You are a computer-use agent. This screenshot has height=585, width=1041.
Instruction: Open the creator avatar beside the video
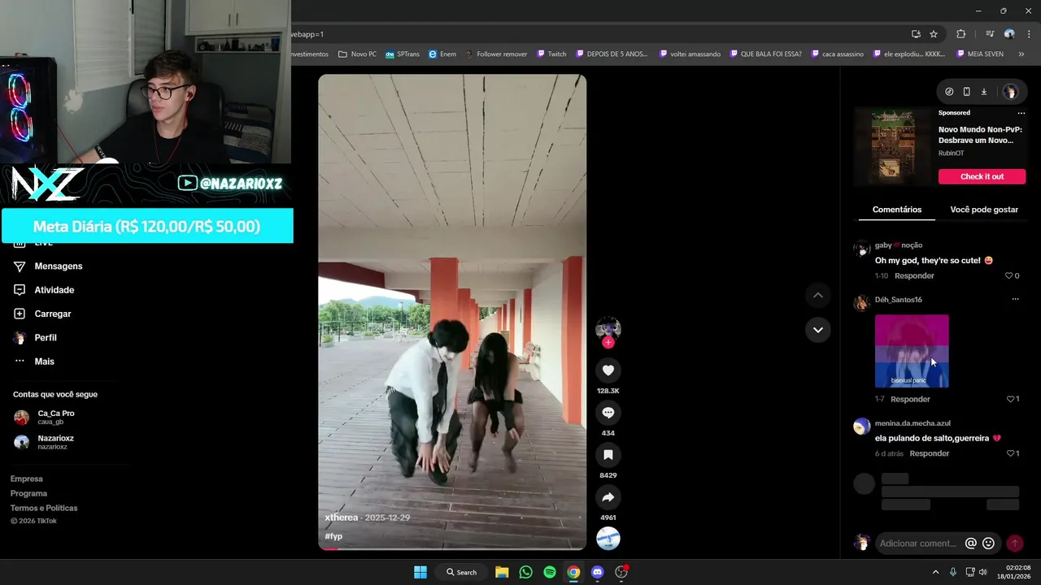click(608, 327)
